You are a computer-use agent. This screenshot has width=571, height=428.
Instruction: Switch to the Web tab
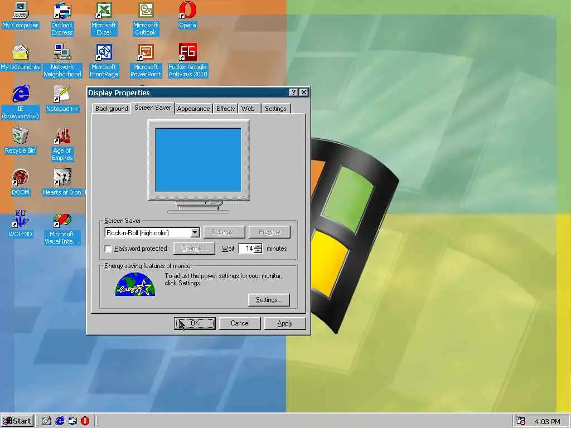tap(248, 109)
